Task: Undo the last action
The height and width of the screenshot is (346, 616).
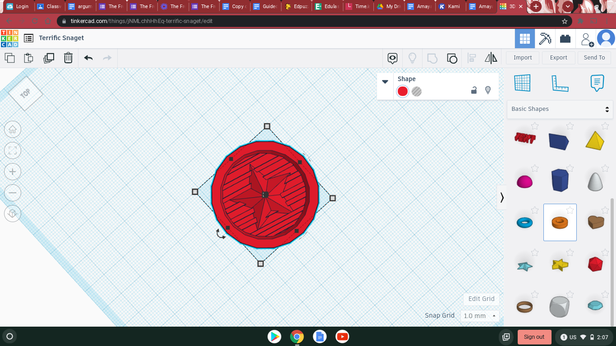Action: [x=88, y=58]
